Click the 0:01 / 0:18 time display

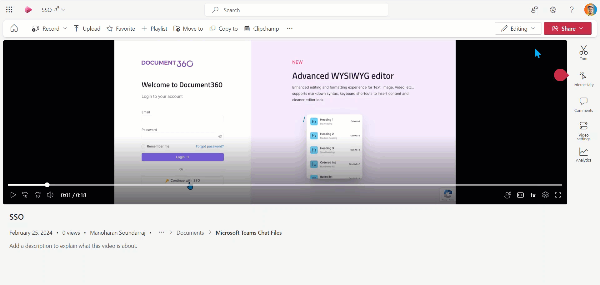click(73, 195)
